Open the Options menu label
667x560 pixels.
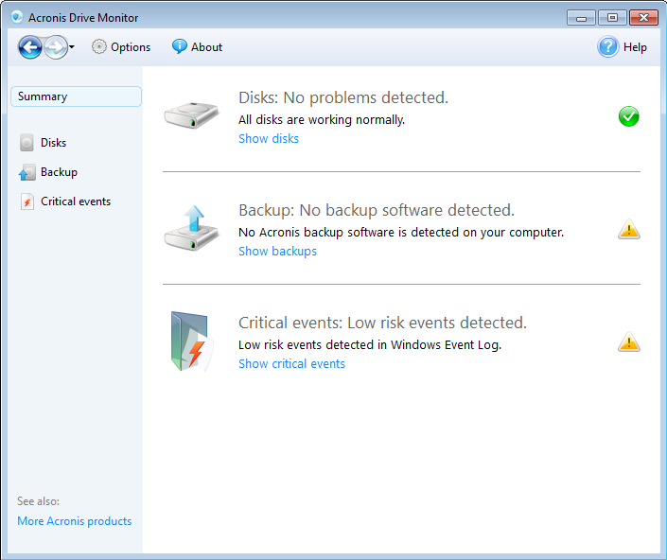[131, 47]
